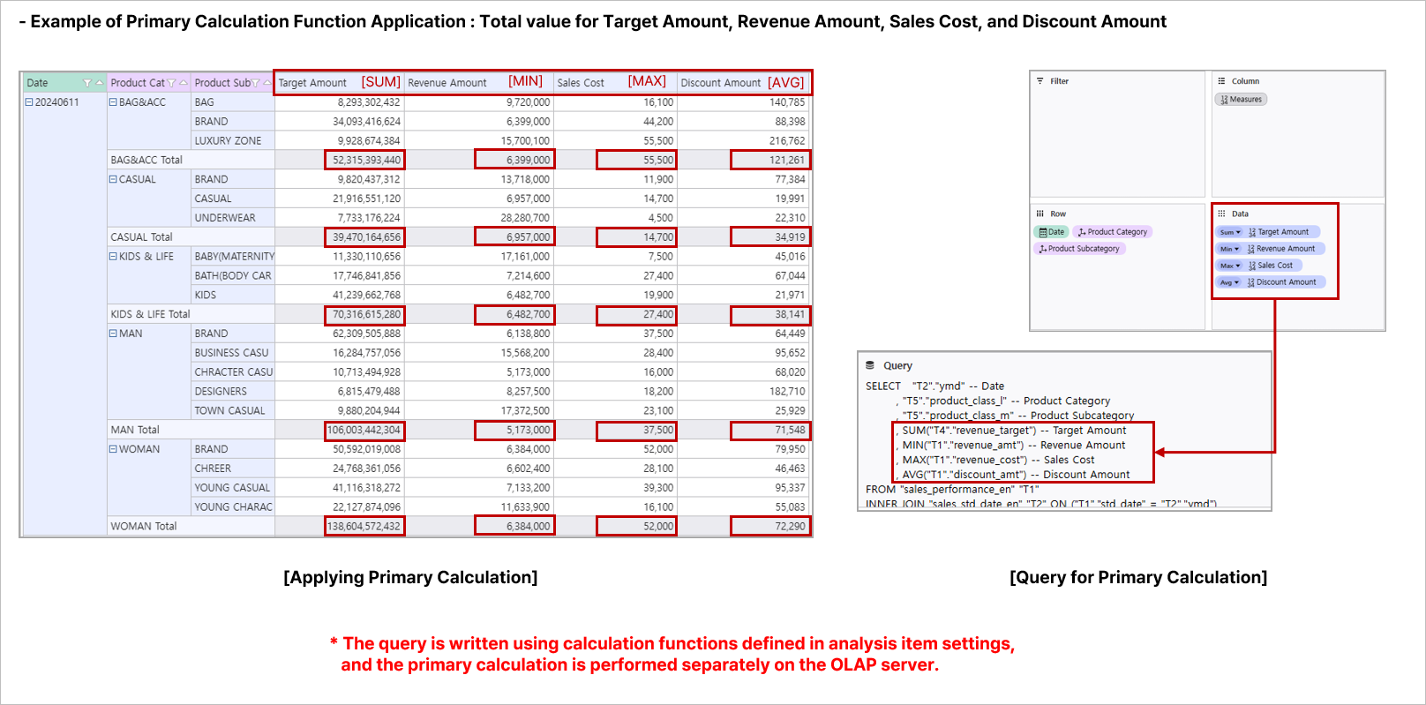Collapse the KIDS & LIFE category group
Image resolution: width=1426 pixels, height=705 pixels.
[x=113, y=257]
